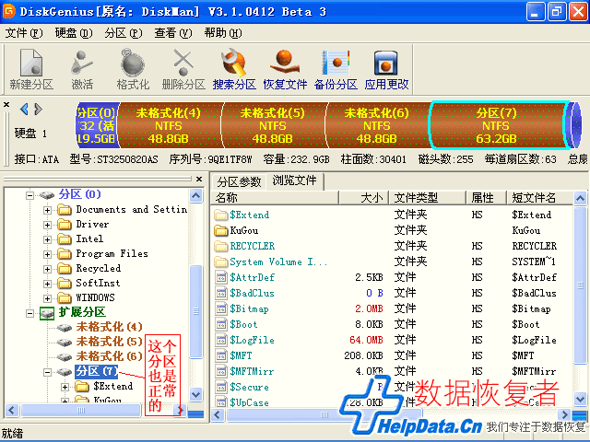590x442 pixels.
Task: Select the KuGou folder in file list
Action: point(392,230)
